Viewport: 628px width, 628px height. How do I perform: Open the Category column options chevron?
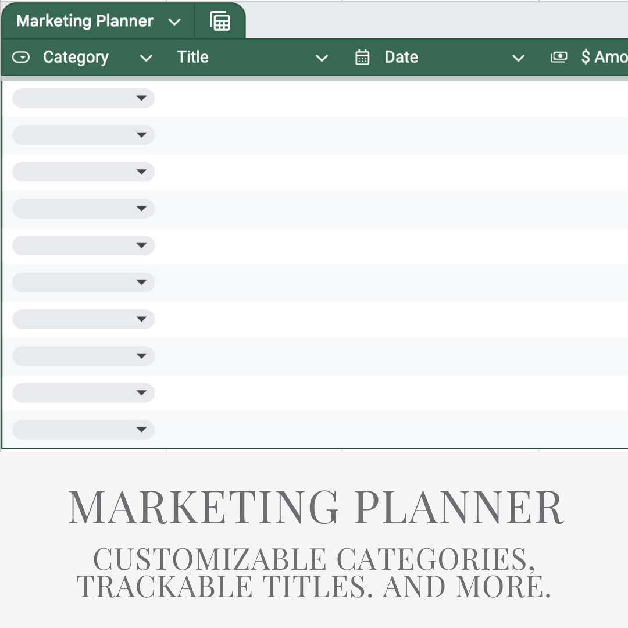tap(146, 59)
